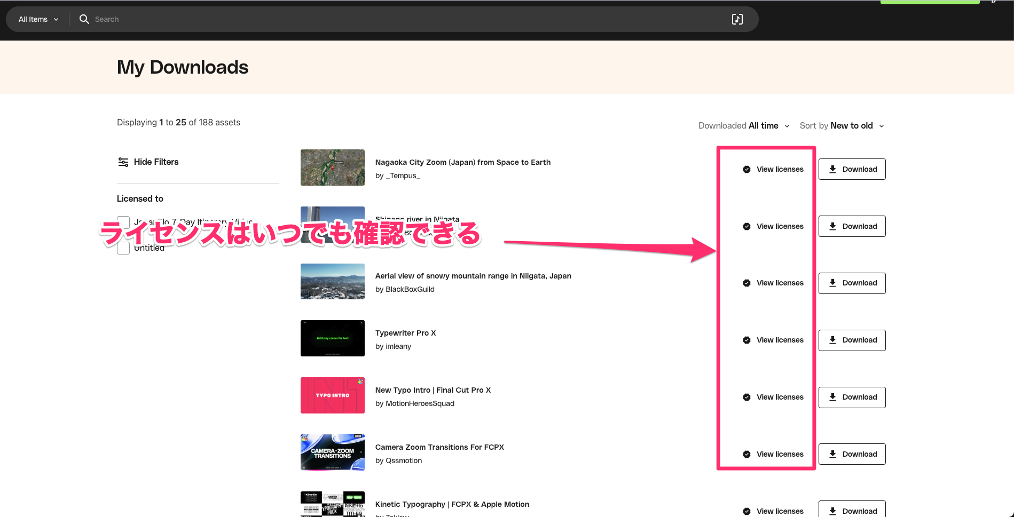Click the filter sliders icon beside Hide Filters

click(x=123, y=162)
